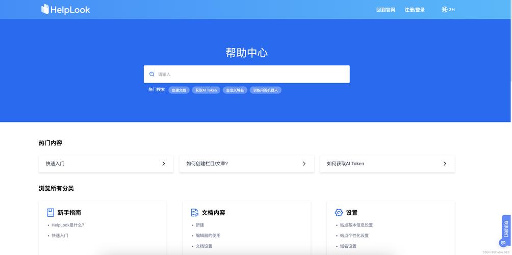
Task: Open the HelpLook是什么? article link
Action: pyautogui.click(x=68, y=225)
